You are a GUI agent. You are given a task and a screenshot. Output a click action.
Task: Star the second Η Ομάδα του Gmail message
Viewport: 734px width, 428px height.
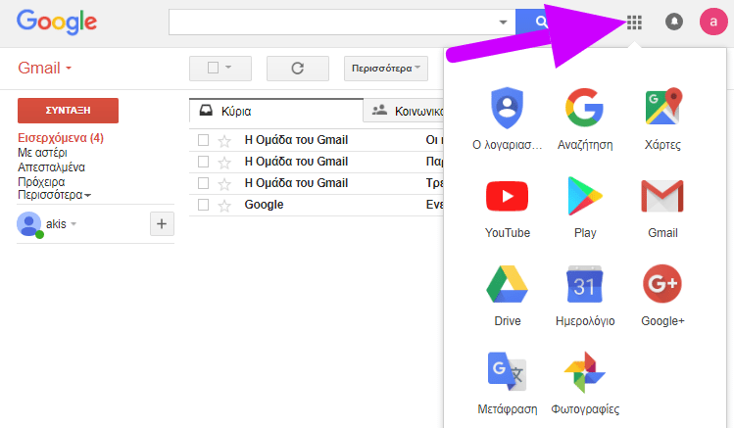pyautogui.click(x=224, y=162)
